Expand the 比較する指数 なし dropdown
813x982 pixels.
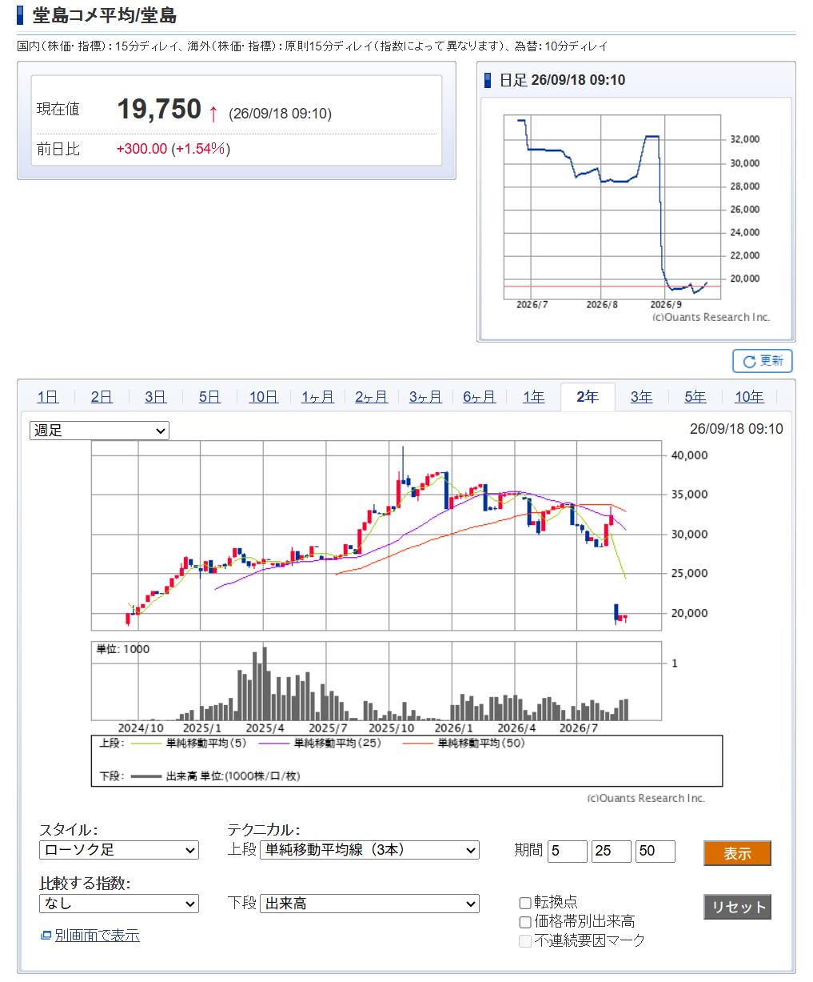(x=119, y=904)
